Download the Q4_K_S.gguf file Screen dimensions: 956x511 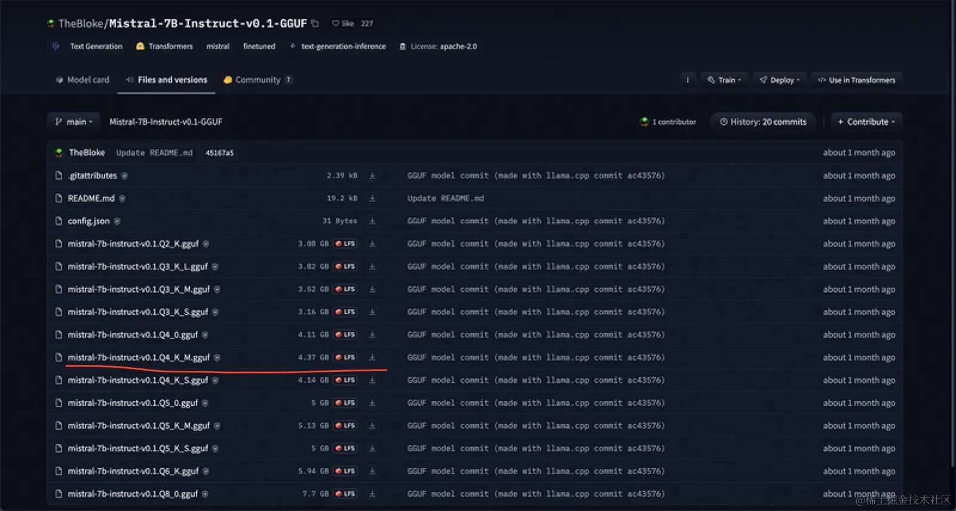pos(372,380)
